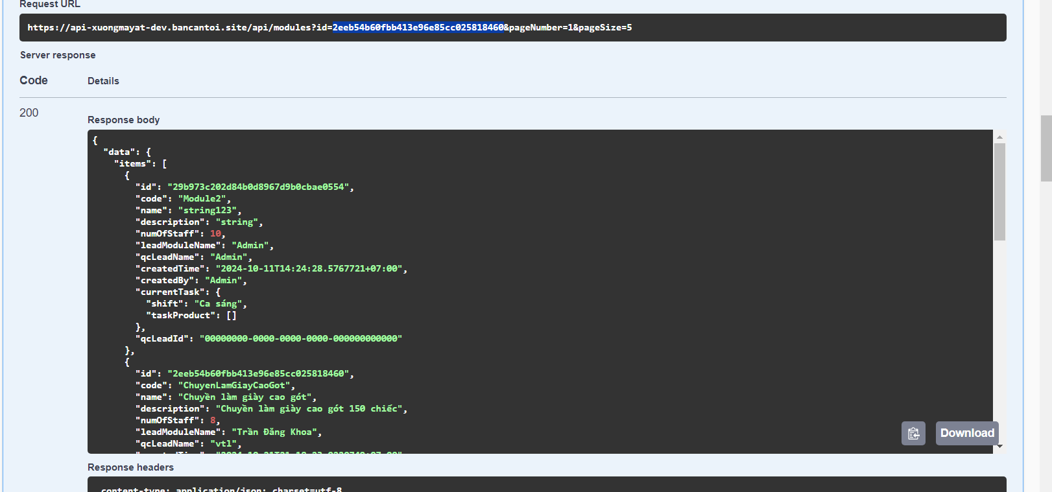Click the "Response body" heading
Screen dimensions: 1052x492
(x=123, y=120)
